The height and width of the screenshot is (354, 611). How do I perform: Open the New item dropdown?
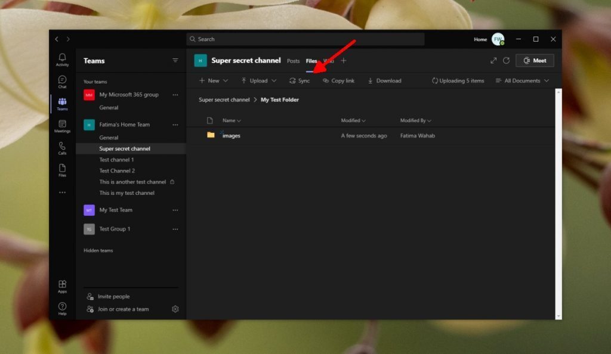click(x=213, y=80)
